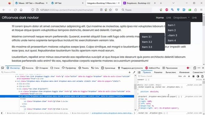Go back to the previous page

tap(4, 10)
